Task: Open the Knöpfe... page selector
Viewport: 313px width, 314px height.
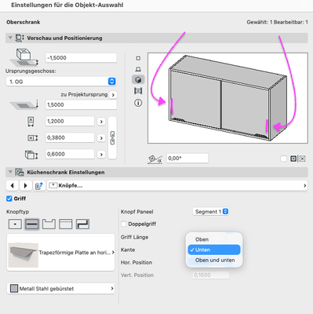Action: point(177,185)
